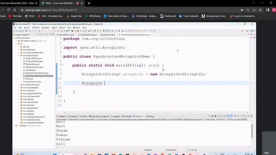Open W3Schools bookmark
276x155 pixels.
93,16
